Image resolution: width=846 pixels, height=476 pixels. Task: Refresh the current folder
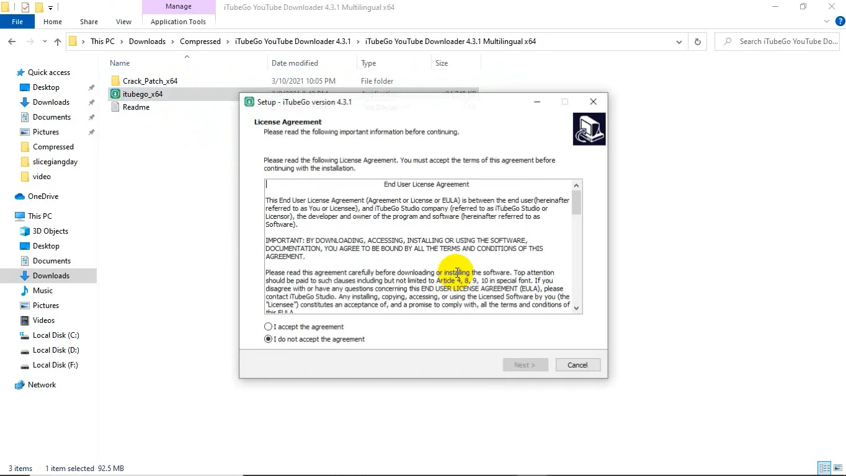click(x=697, y=42)
